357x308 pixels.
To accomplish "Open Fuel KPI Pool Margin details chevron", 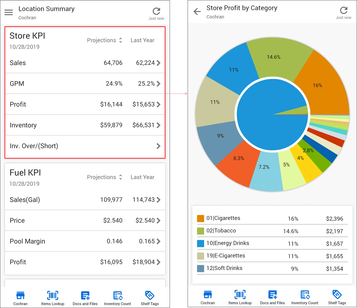I will (158, 241).
